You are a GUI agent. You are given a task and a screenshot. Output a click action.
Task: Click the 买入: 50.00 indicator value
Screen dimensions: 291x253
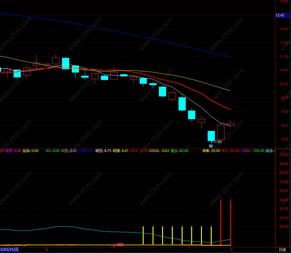[230, 151]
